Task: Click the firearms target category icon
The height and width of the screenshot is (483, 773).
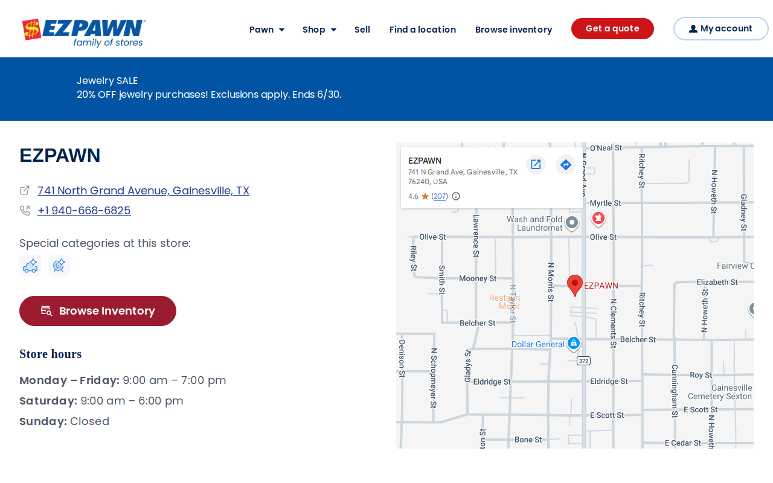Action: pos(59,266)
